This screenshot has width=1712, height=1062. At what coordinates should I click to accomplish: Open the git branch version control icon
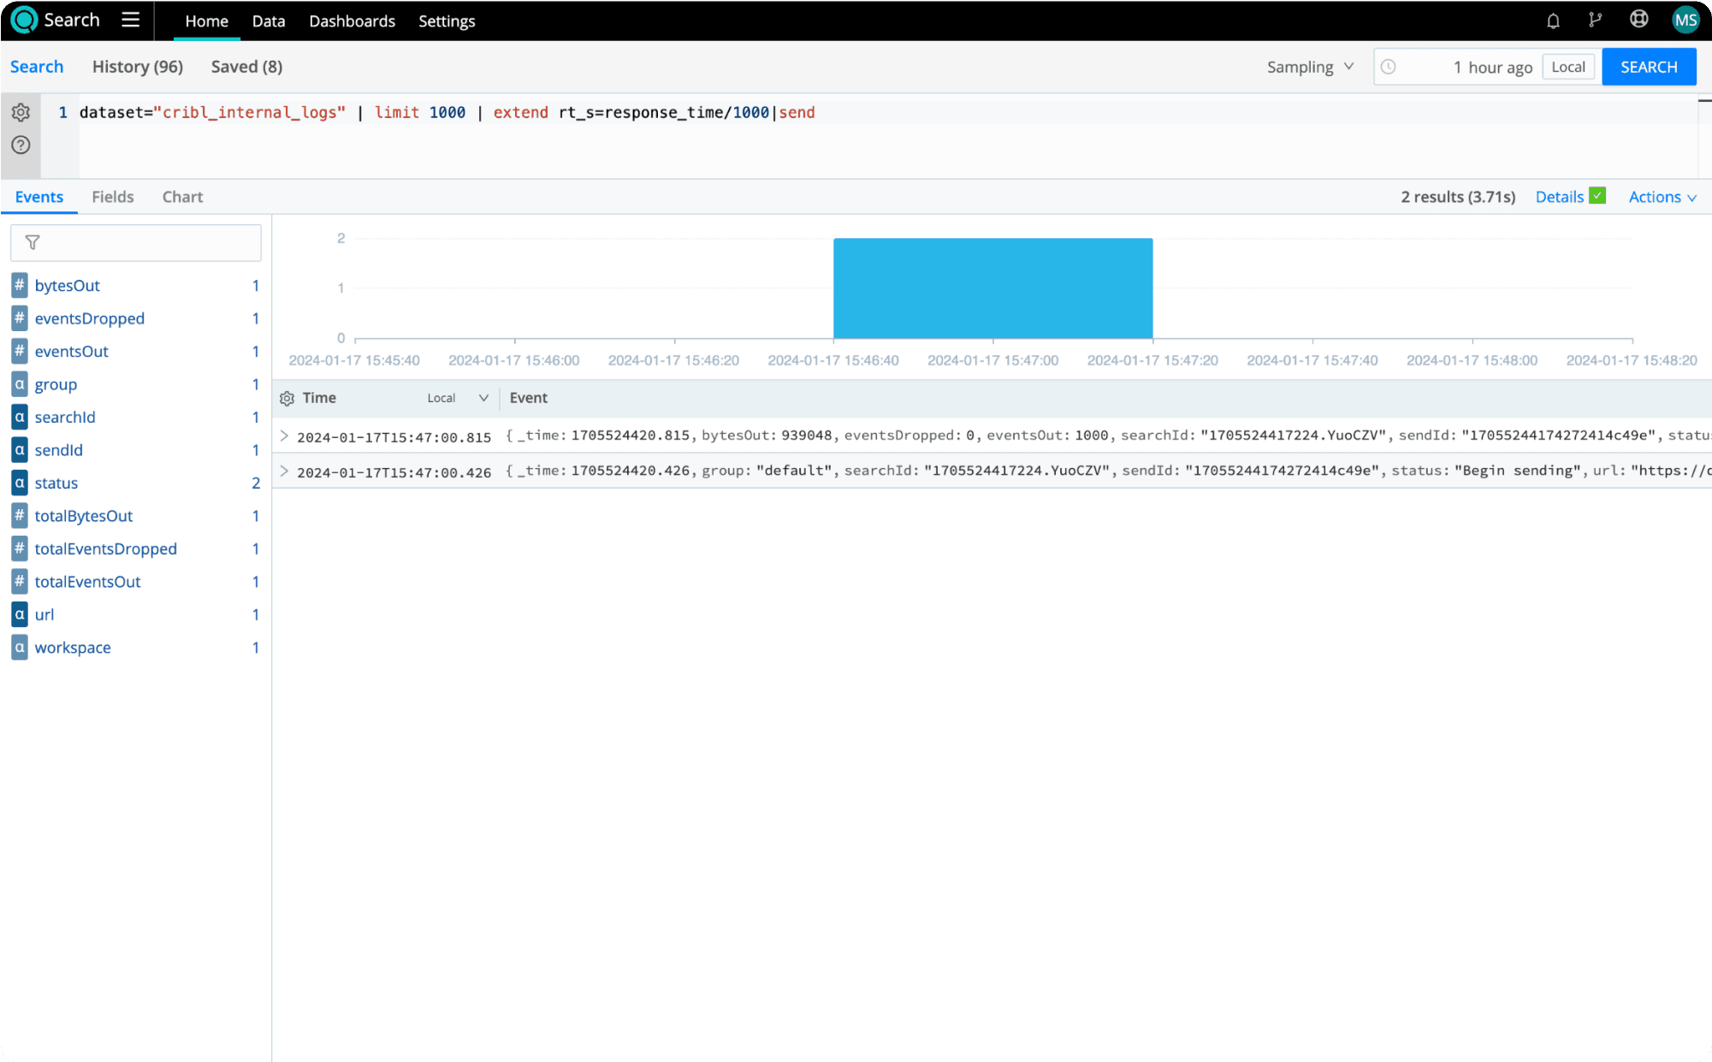point(1595,21)
